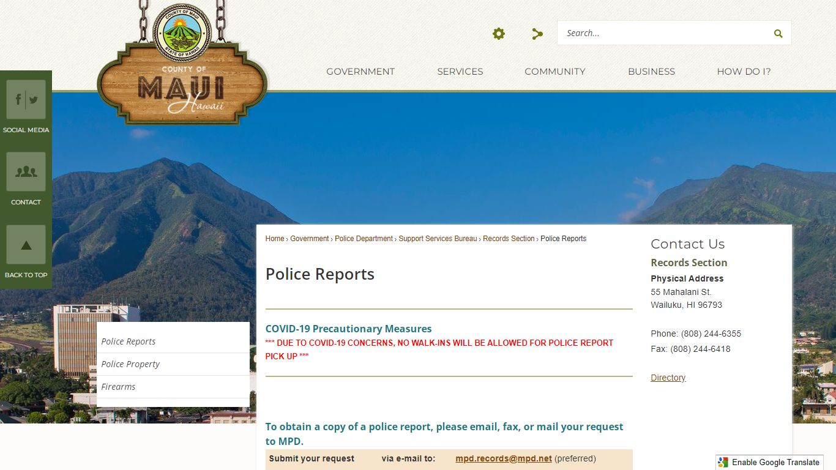Open the Directory link
Screen dimensions: 836x470
(x=668, y=378)
